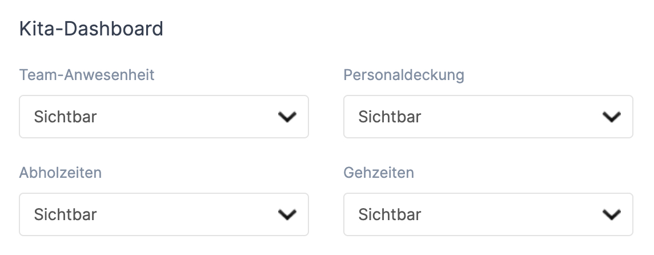Expand the Gehzeiten visibility dropdown
The height and width of the screenshot is (255, 654).
(x=488, y=214)
